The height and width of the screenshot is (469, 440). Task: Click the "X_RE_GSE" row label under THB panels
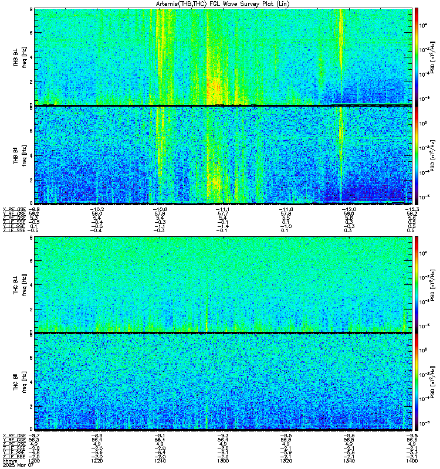[x=14, y=209]
